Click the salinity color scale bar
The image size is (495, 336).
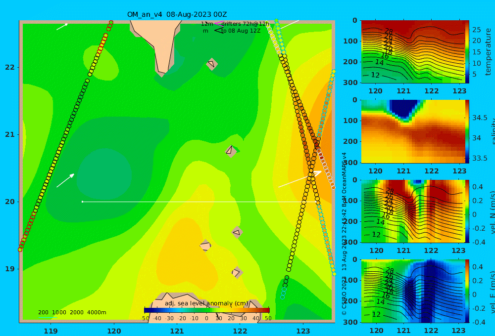point(467,131)
